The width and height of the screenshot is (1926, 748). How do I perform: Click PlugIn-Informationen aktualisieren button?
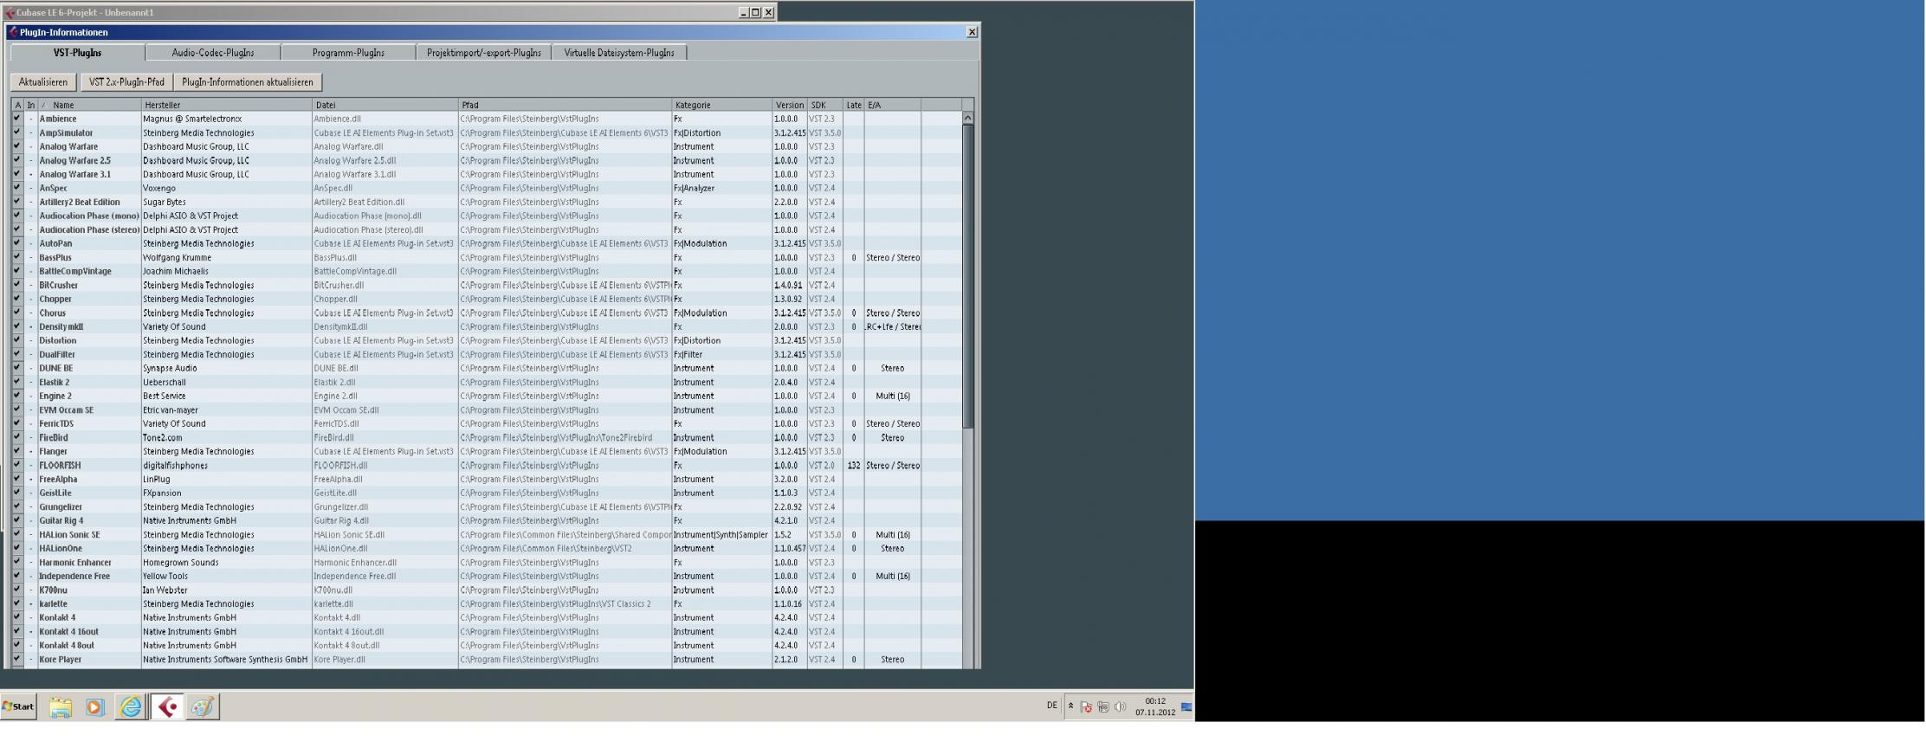point(248,82)
